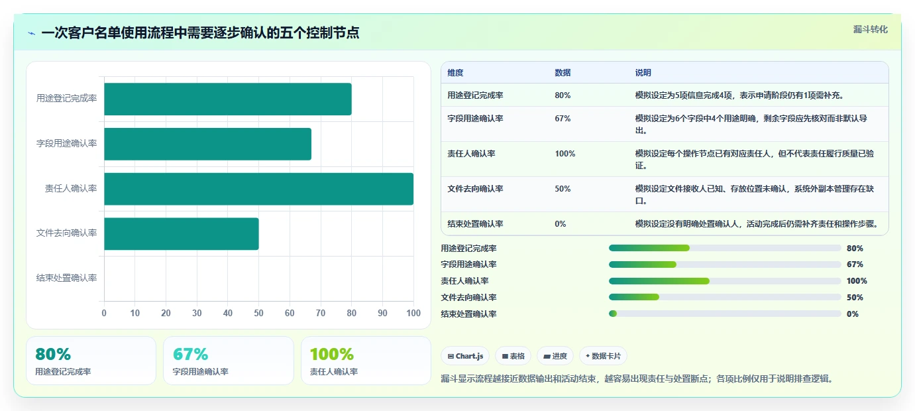This screenshot has width=915, height=411.
Task: Click the 50% value in the table
Action: tap(563, 189)
